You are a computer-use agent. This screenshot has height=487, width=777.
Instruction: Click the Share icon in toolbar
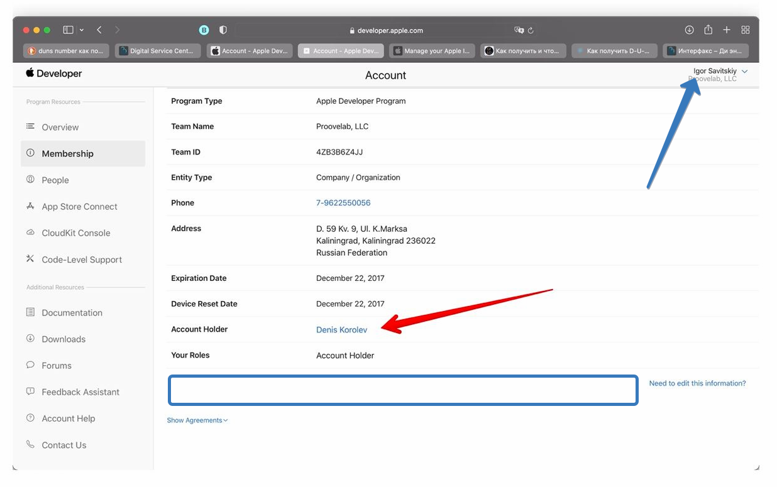tap(708, 30)
